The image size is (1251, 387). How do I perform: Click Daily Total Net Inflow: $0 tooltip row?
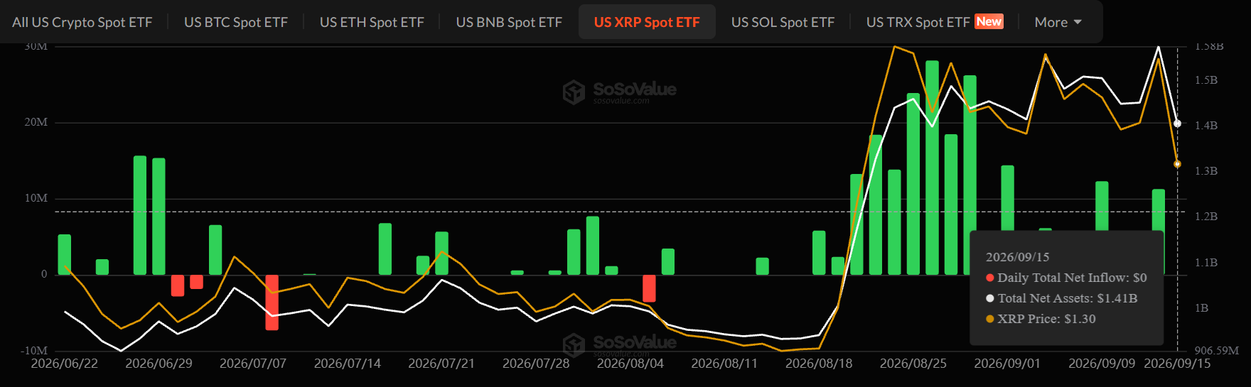pyautogui.click(x=1066, y=278)
